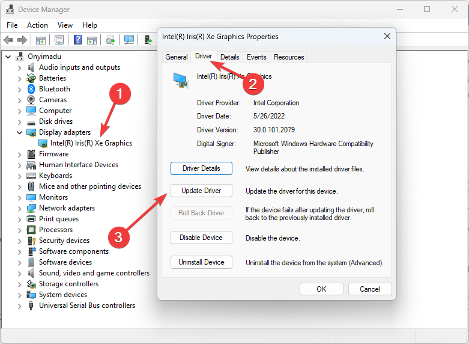Click the driver version value 30.0.101.2079
Screen dimensions: 469x344
(x=274, y=130)
